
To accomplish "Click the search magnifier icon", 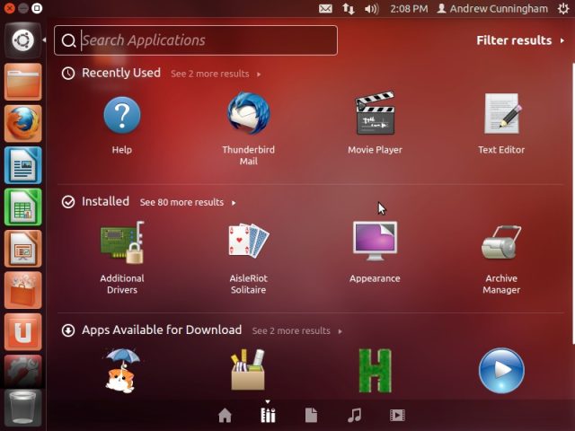I will click(x=68, y=40).
